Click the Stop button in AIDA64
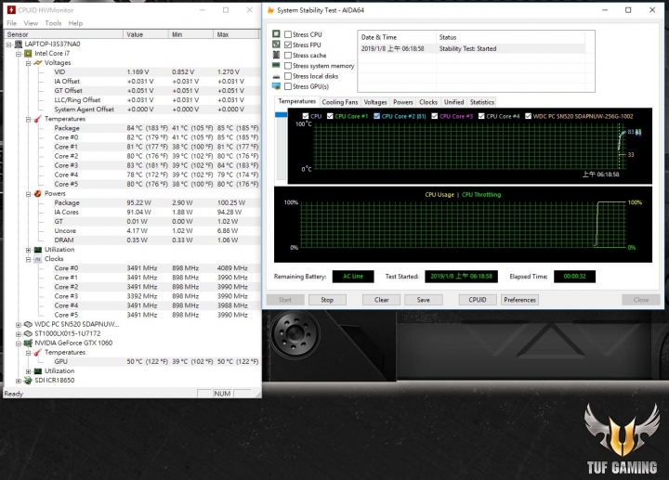 point(327,300)
